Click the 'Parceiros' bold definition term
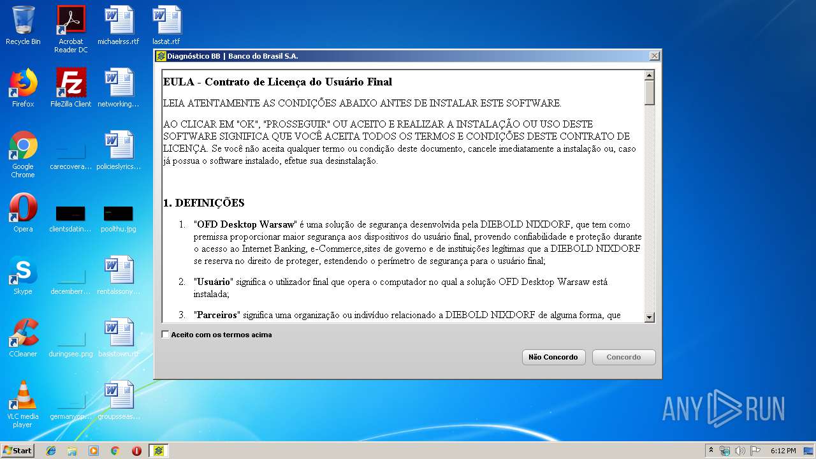 click(x=217, y=315)
